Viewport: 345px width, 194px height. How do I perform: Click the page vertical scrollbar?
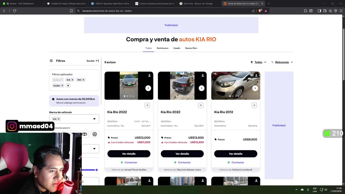[343, 54]
